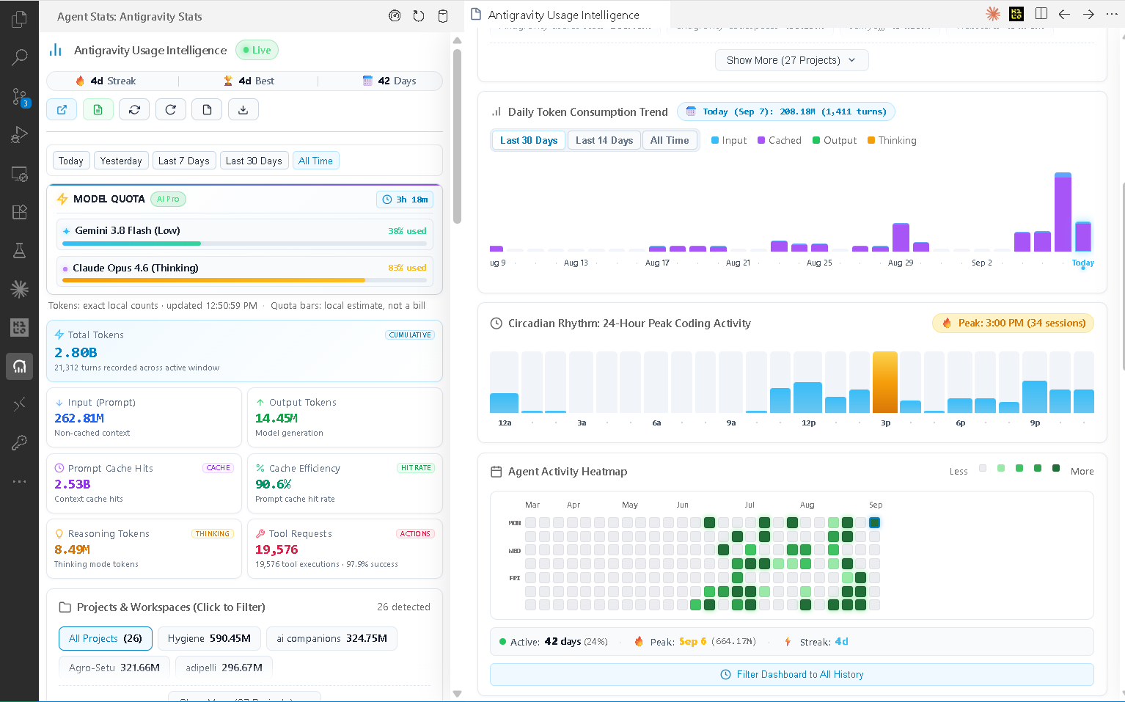Click the Thinking legend color swatch

(x=871, y=140)
